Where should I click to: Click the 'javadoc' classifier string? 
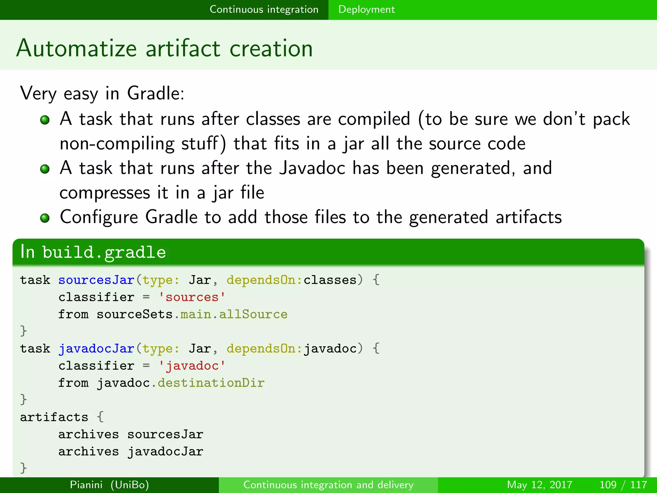(192, 366)
